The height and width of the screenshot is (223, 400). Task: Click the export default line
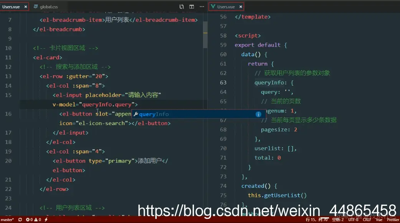pyautogui.click(x=261, y=45)
